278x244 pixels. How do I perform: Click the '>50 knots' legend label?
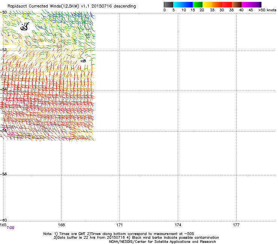click(267, 10)
